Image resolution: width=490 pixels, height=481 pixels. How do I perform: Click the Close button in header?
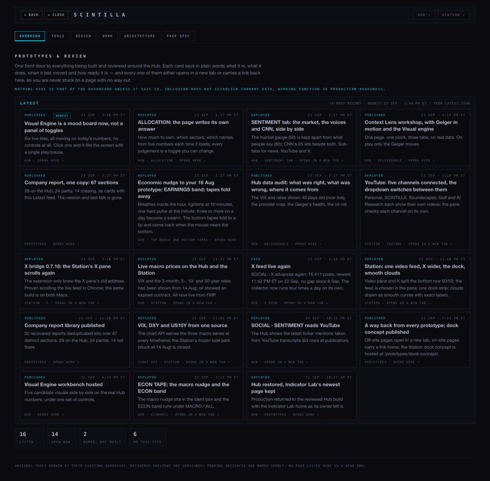(56, 15)
